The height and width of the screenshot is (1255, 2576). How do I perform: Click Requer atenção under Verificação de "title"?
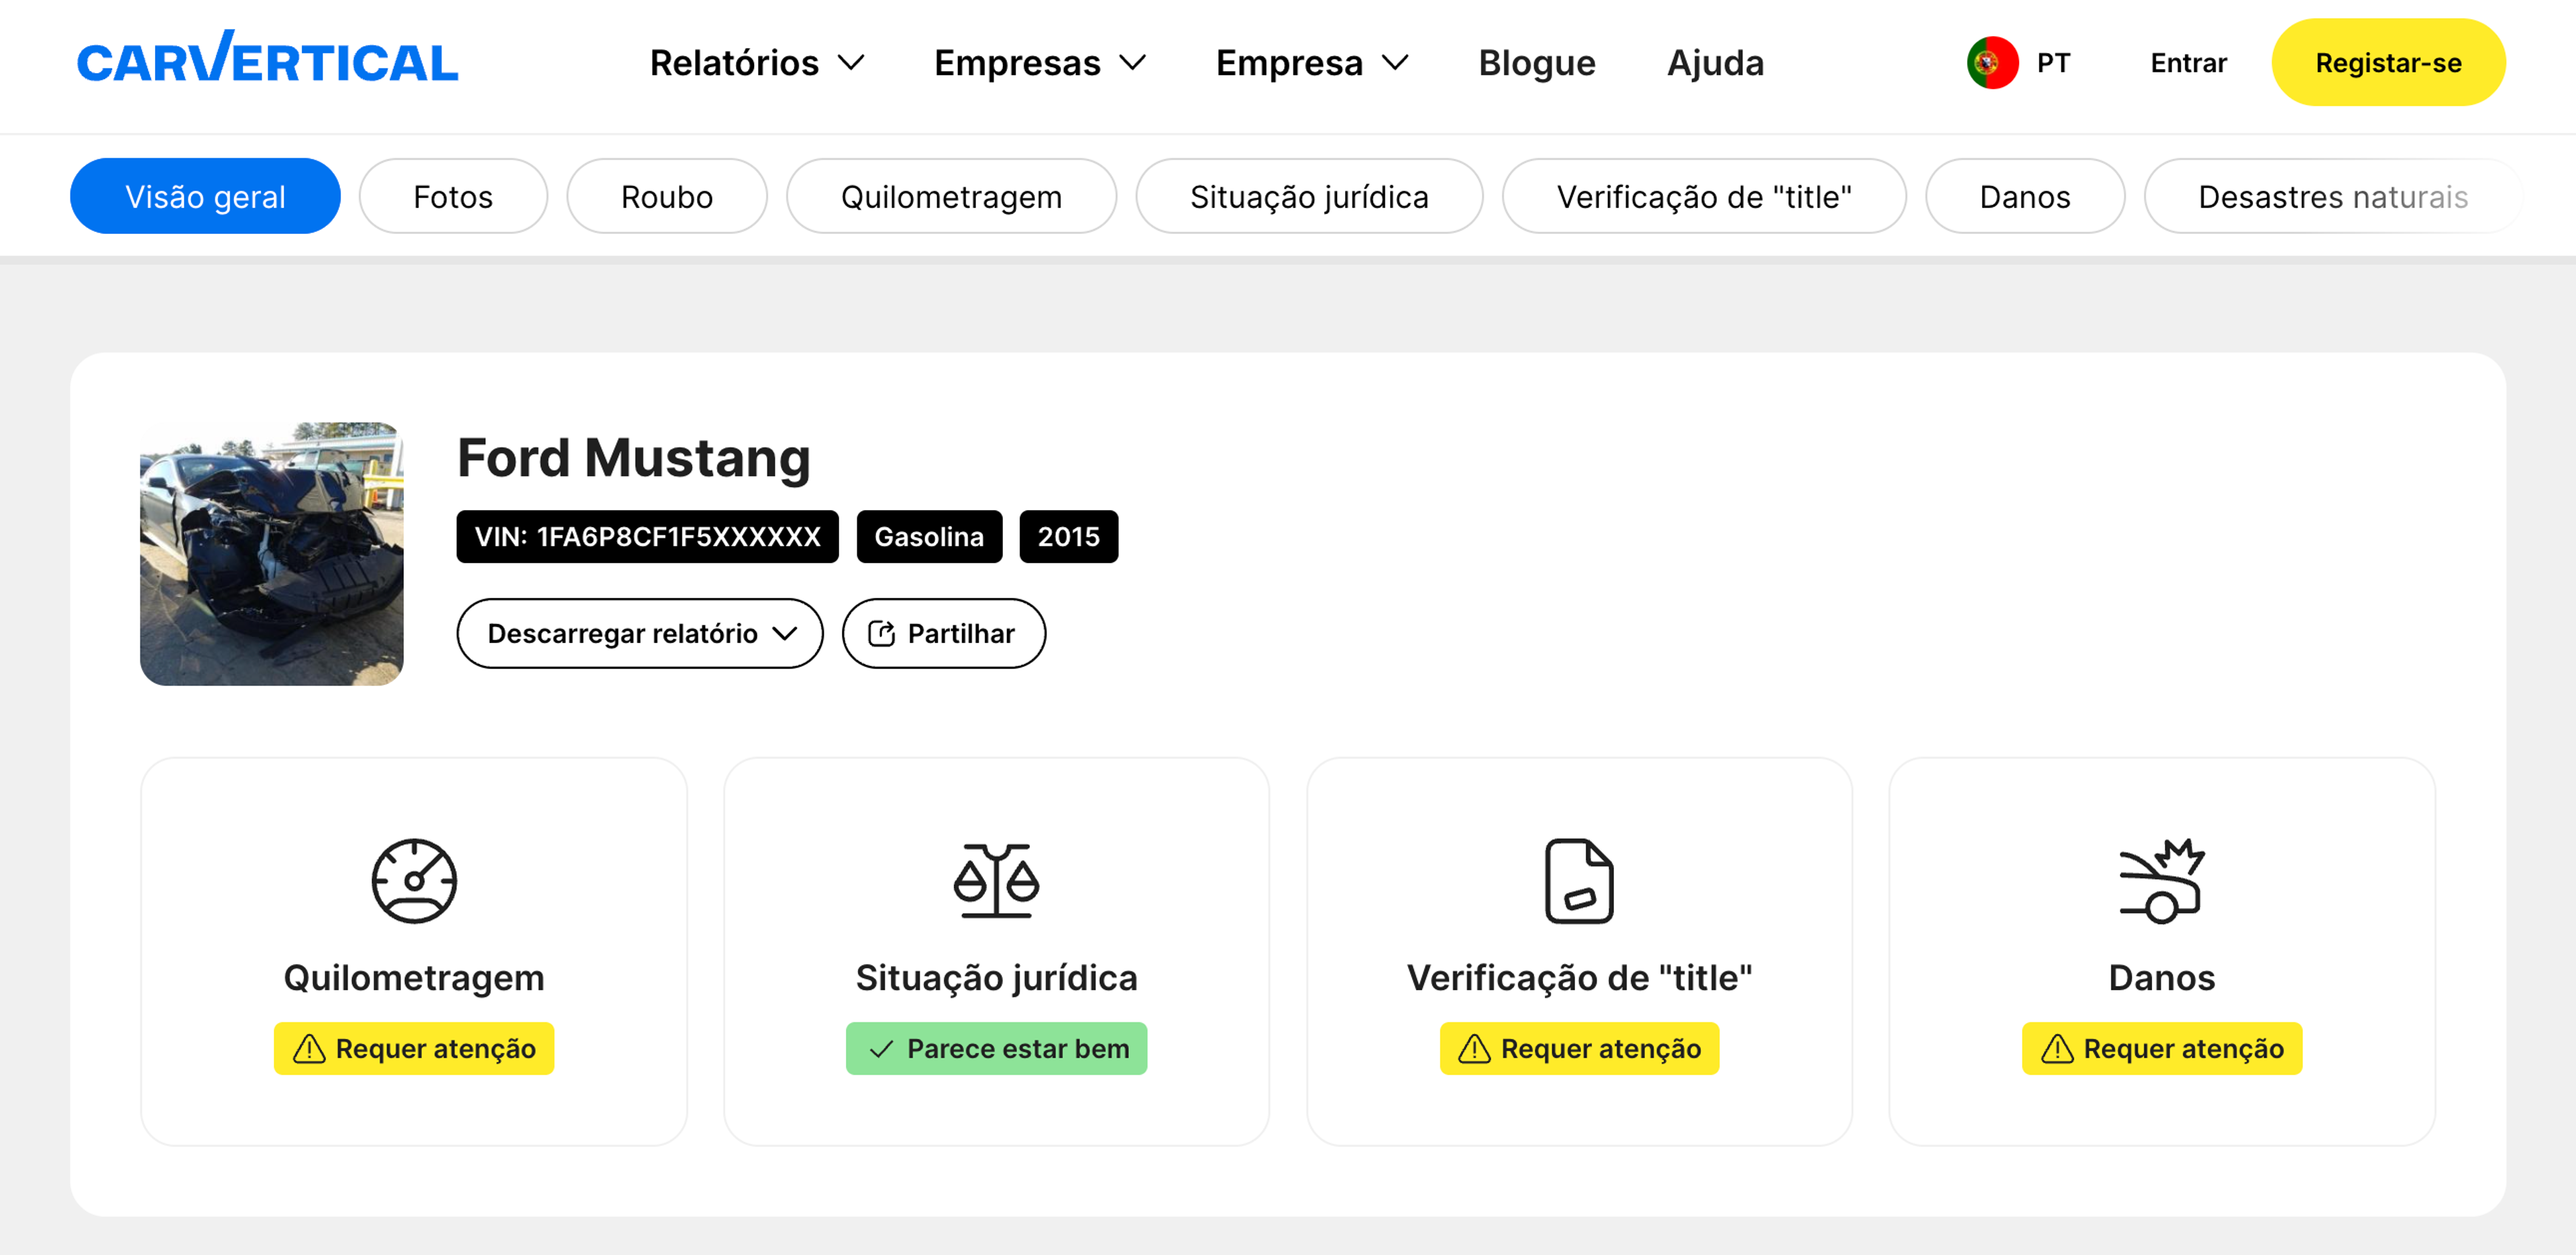click(1579, 1048)
